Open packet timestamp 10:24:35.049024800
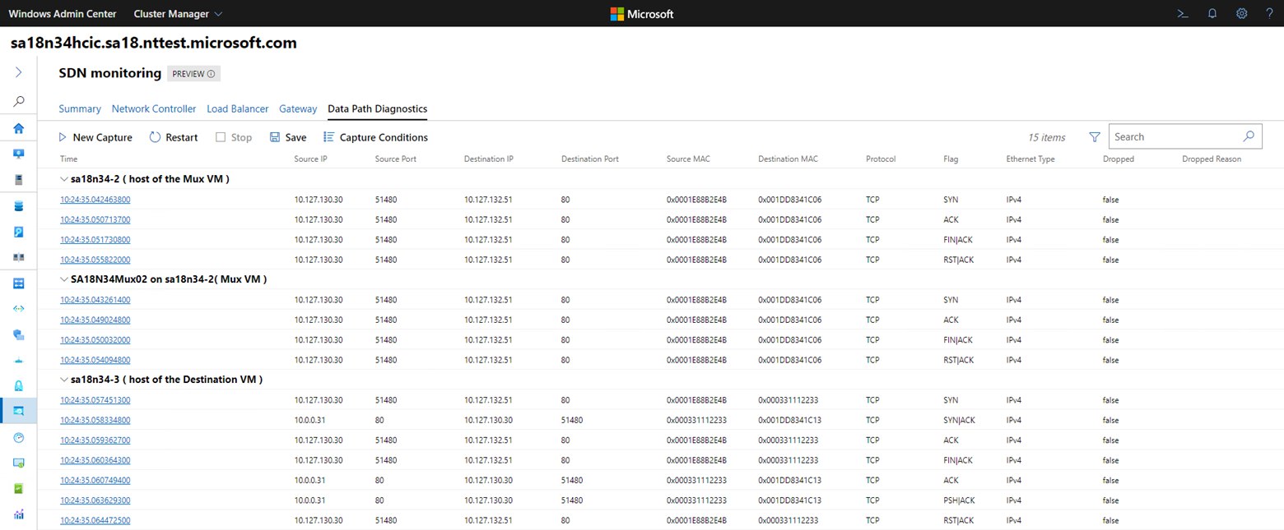Image resolution: width=1284 pixels, height=530 pixels. (95, 320)
